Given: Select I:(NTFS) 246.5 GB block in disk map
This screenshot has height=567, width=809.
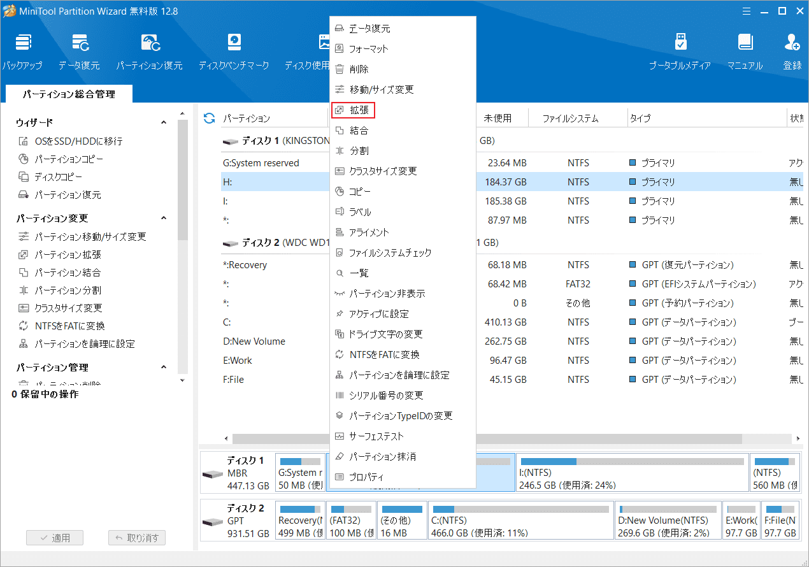Looking at the screenshot, I should click(x=633, y=473).
